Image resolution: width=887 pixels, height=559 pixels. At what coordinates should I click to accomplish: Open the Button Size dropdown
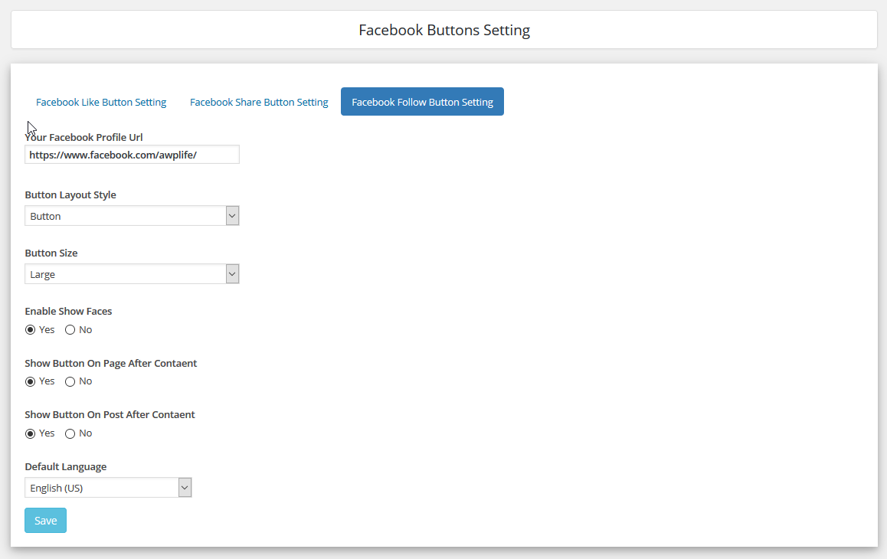(x=132, y=274)
